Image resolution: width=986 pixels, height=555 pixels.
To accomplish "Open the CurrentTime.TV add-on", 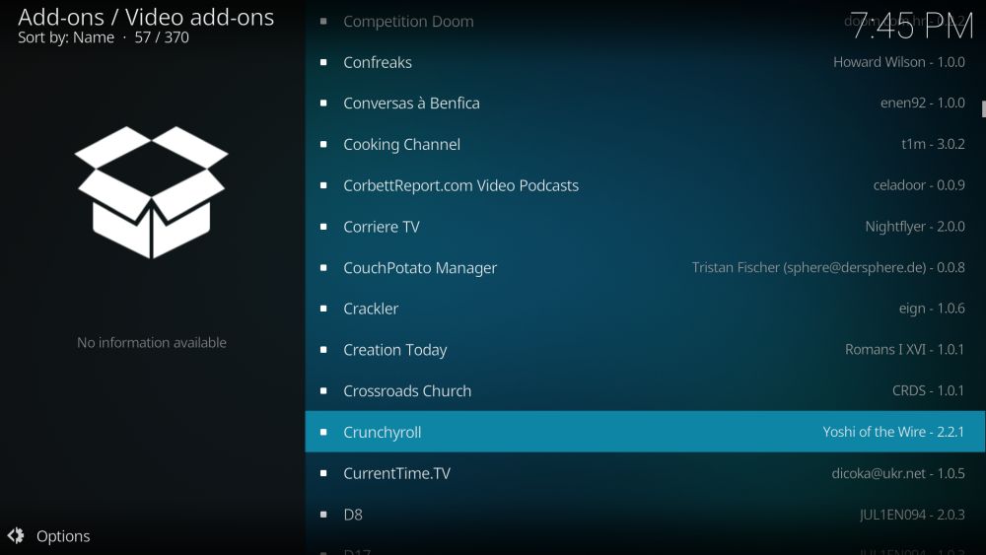I will pos(396,473).
